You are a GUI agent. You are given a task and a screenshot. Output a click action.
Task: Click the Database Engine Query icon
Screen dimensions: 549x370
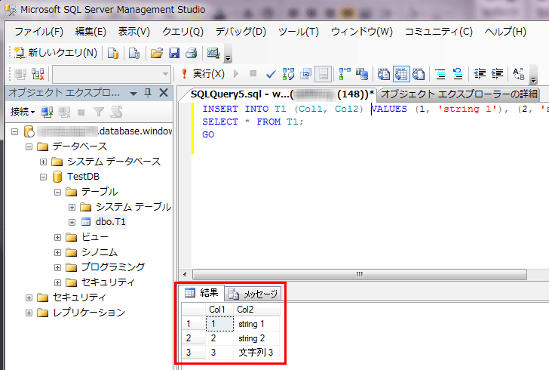tap(113, 53)
